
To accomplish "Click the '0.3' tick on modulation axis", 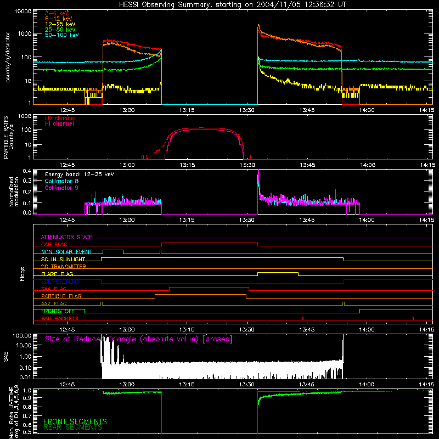I will point(27,181).
